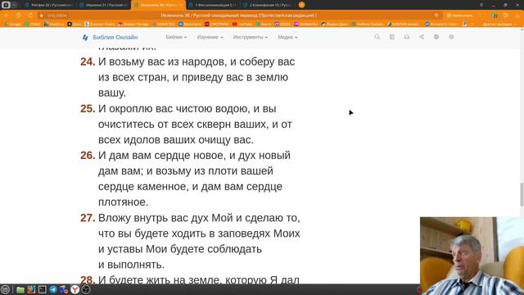Screen dimensions: 524x295
Task: Expand the Инструменты dropdown menu
Action: (251, 37)
